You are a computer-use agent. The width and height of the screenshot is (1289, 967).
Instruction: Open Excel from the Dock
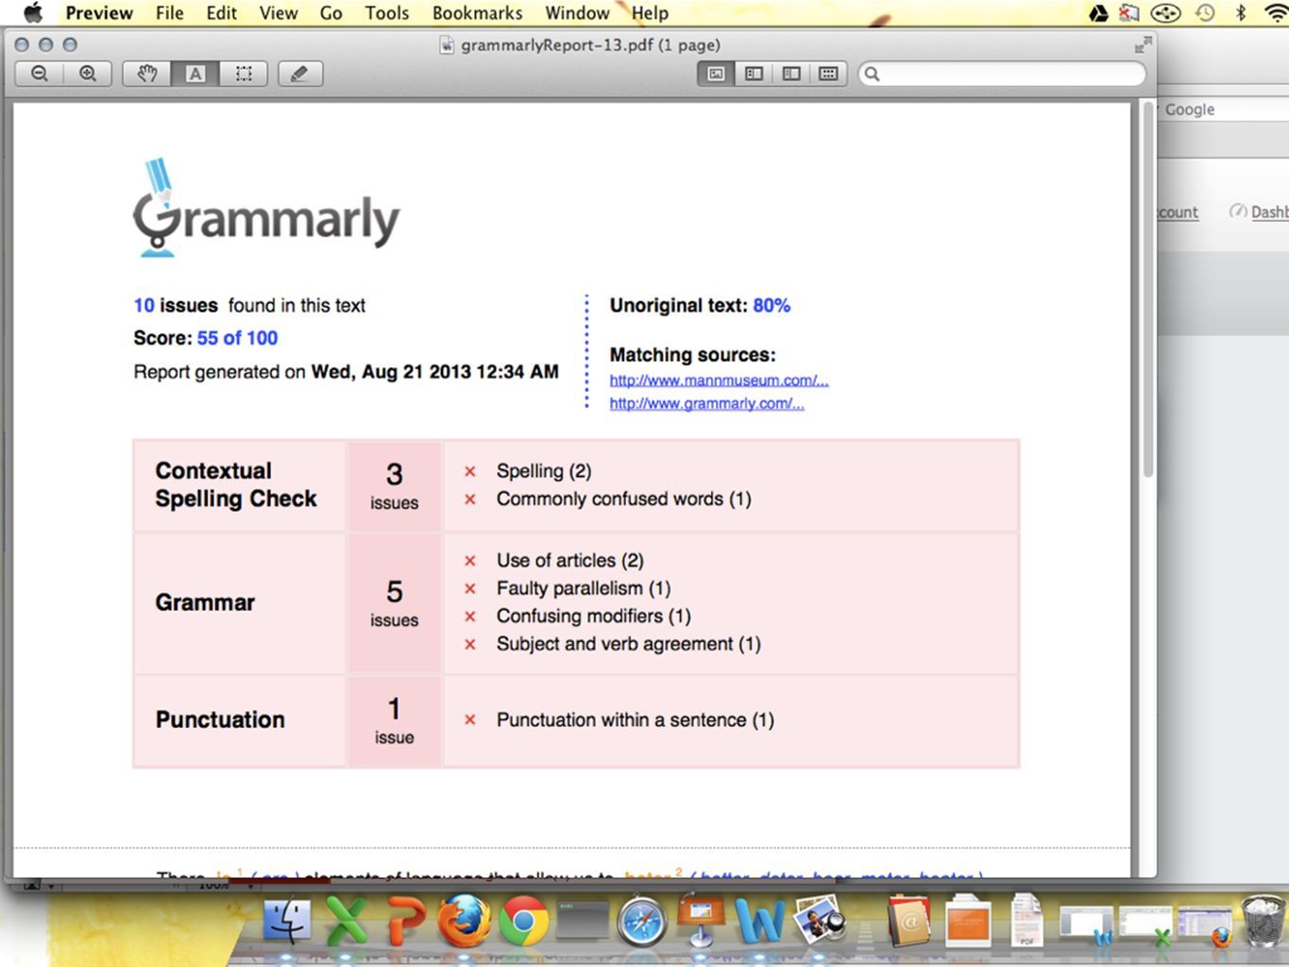coord(346,921)
